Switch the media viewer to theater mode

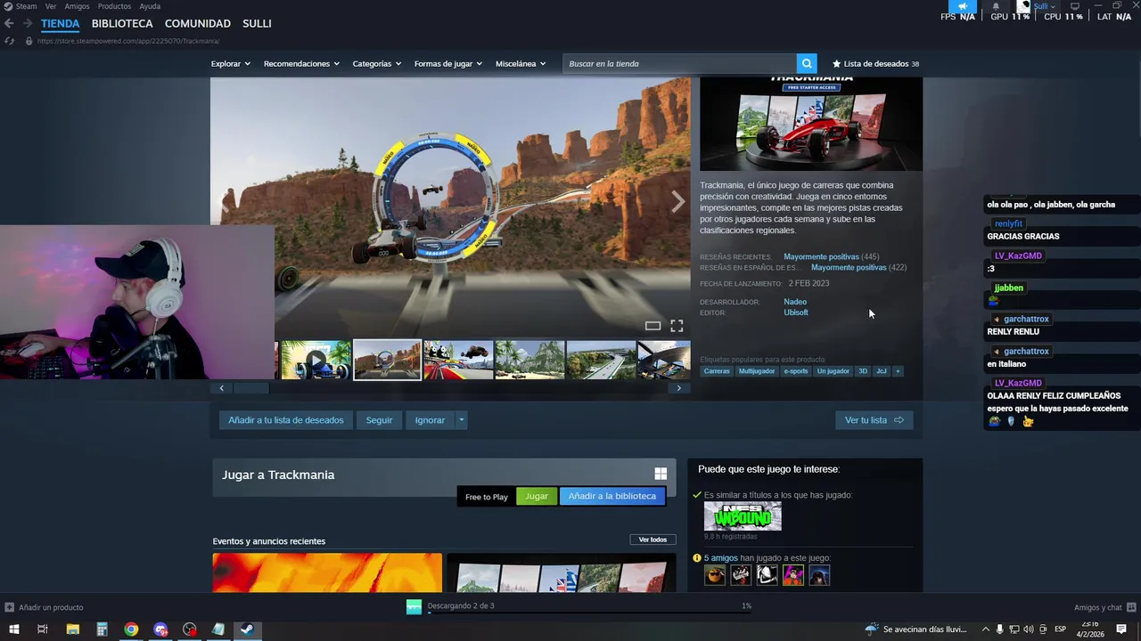pos(653,326)
